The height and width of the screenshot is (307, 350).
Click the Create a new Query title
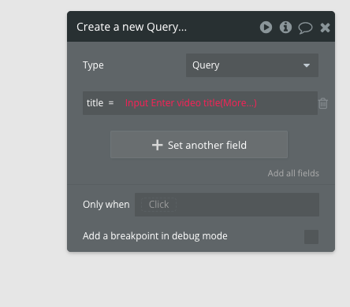coord(132,27)
